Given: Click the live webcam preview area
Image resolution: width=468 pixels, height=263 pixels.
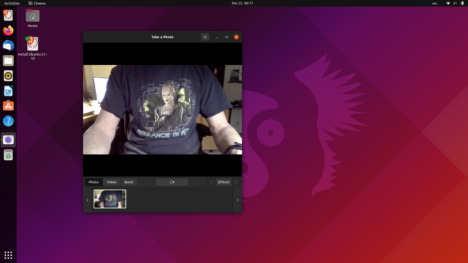Looking at the screenshot, I should 162,110.
